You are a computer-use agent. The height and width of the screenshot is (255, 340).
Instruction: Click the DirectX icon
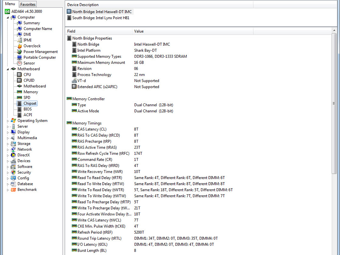tap(13, 155)
